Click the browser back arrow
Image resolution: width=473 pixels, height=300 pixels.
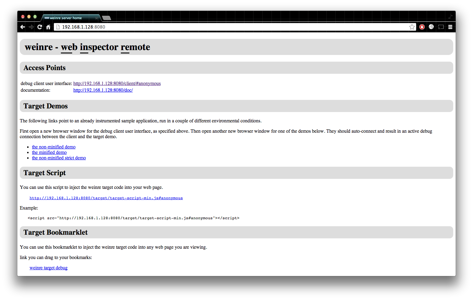click(x=23, y=27)
